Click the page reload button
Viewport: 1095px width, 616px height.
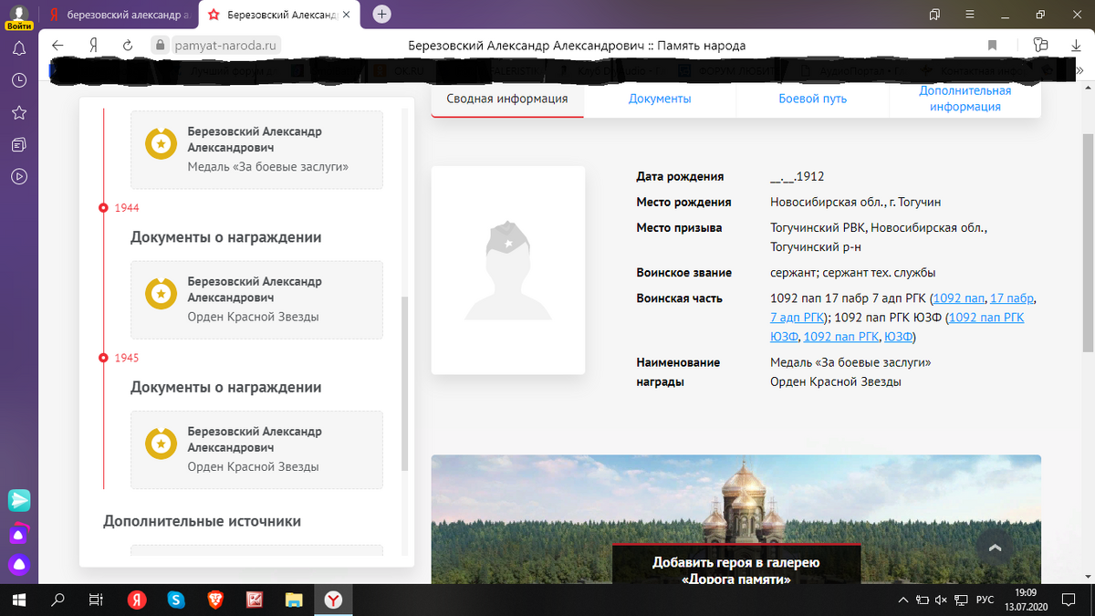tap(128, 46)
